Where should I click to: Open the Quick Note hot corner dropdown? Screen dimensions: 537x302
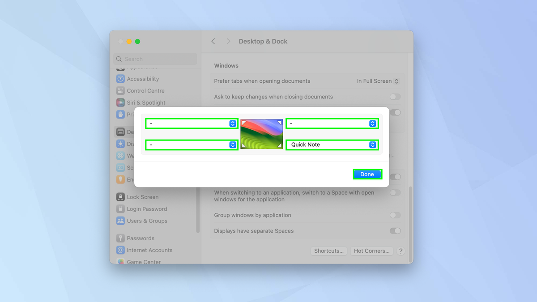click(x=332, y=145)
